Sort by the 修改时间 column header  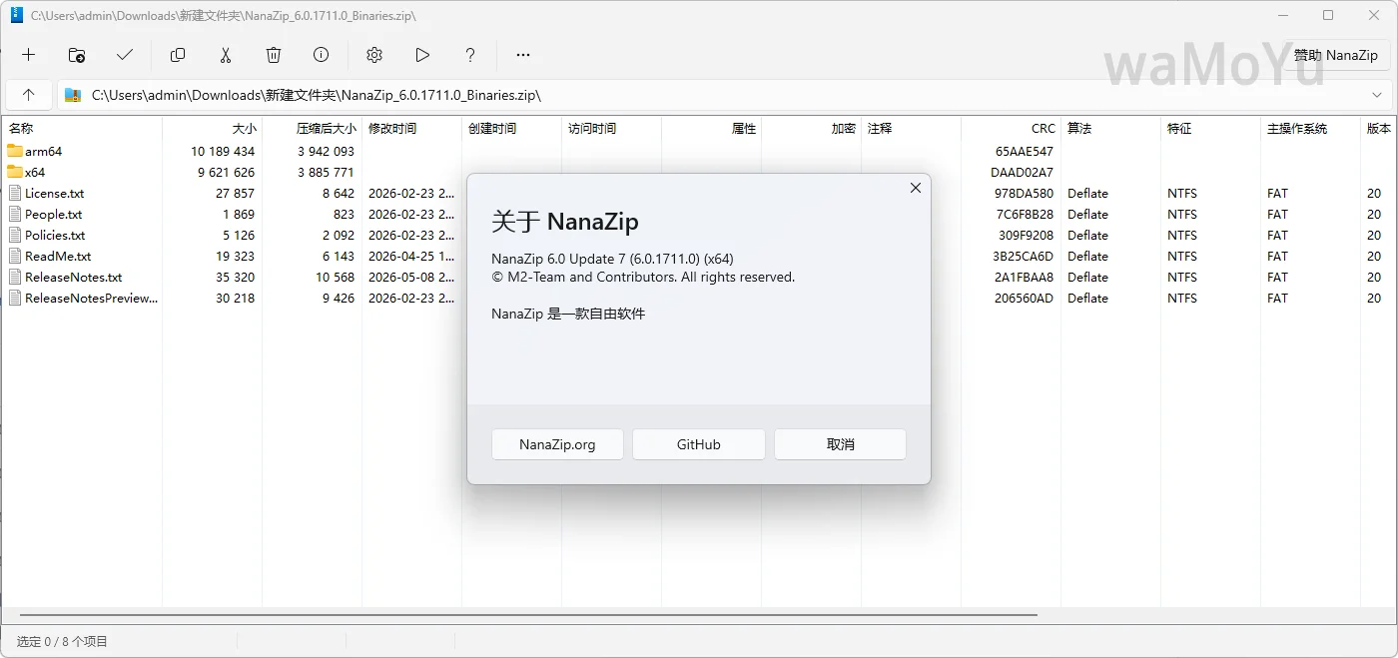pos(411,128)
